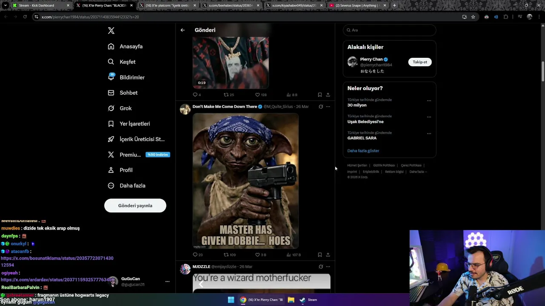Reply to the Dobbie meme post

198,255
